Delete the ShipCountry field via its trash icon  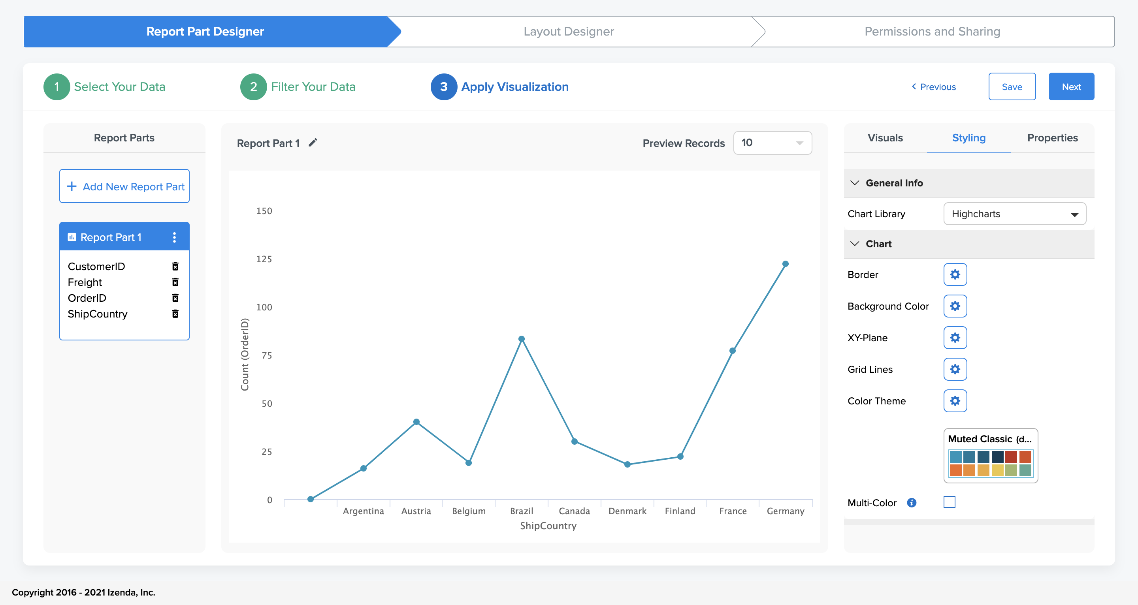point(175,314)
